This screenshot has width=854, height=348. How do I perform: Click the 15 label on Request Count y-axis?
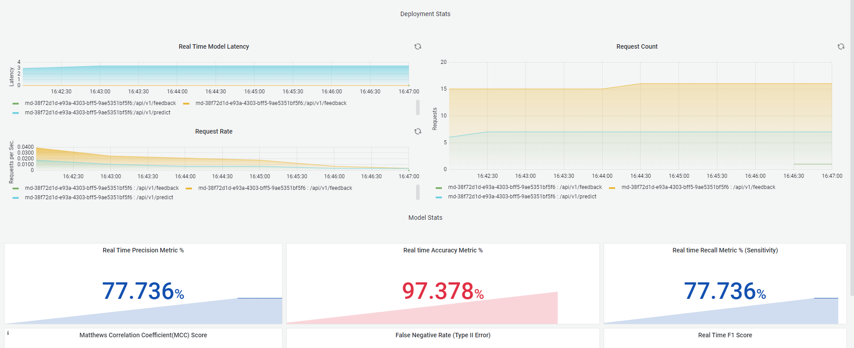(x=443, y=89)
